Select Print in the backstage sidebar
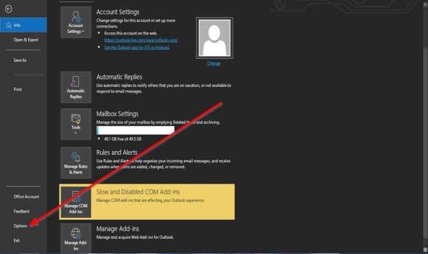Screen dimensions: 428x254 (18, 89)
